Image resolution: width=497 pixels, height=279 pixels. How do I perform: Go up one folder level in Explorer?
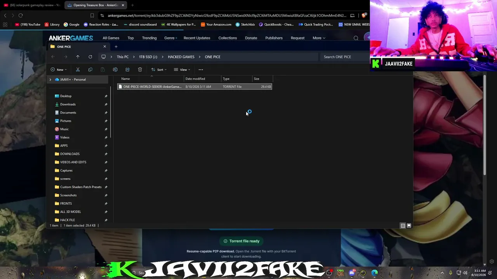click(78, 57)
